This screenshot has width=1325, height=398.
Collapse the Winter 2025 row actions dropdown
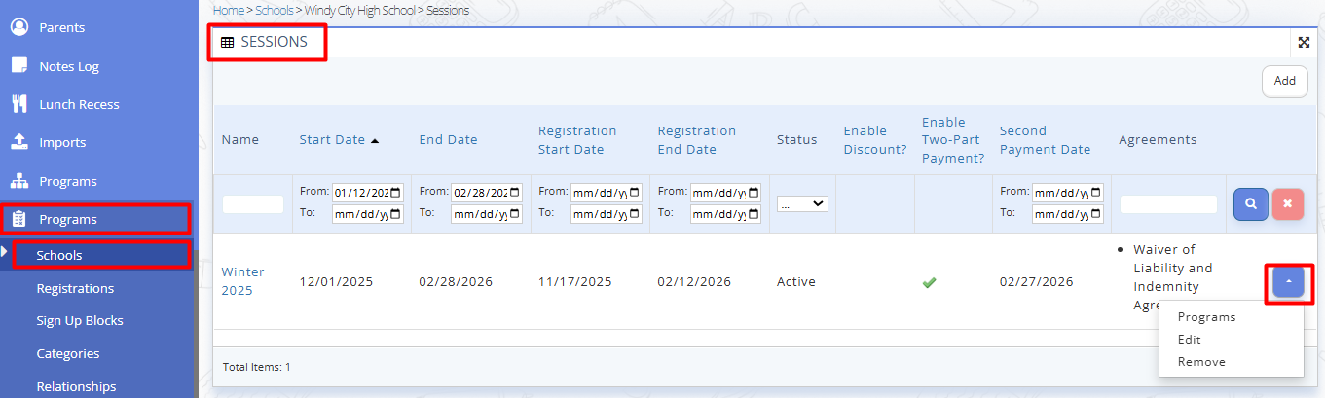pyautogui.click(x=1288, y=282)
